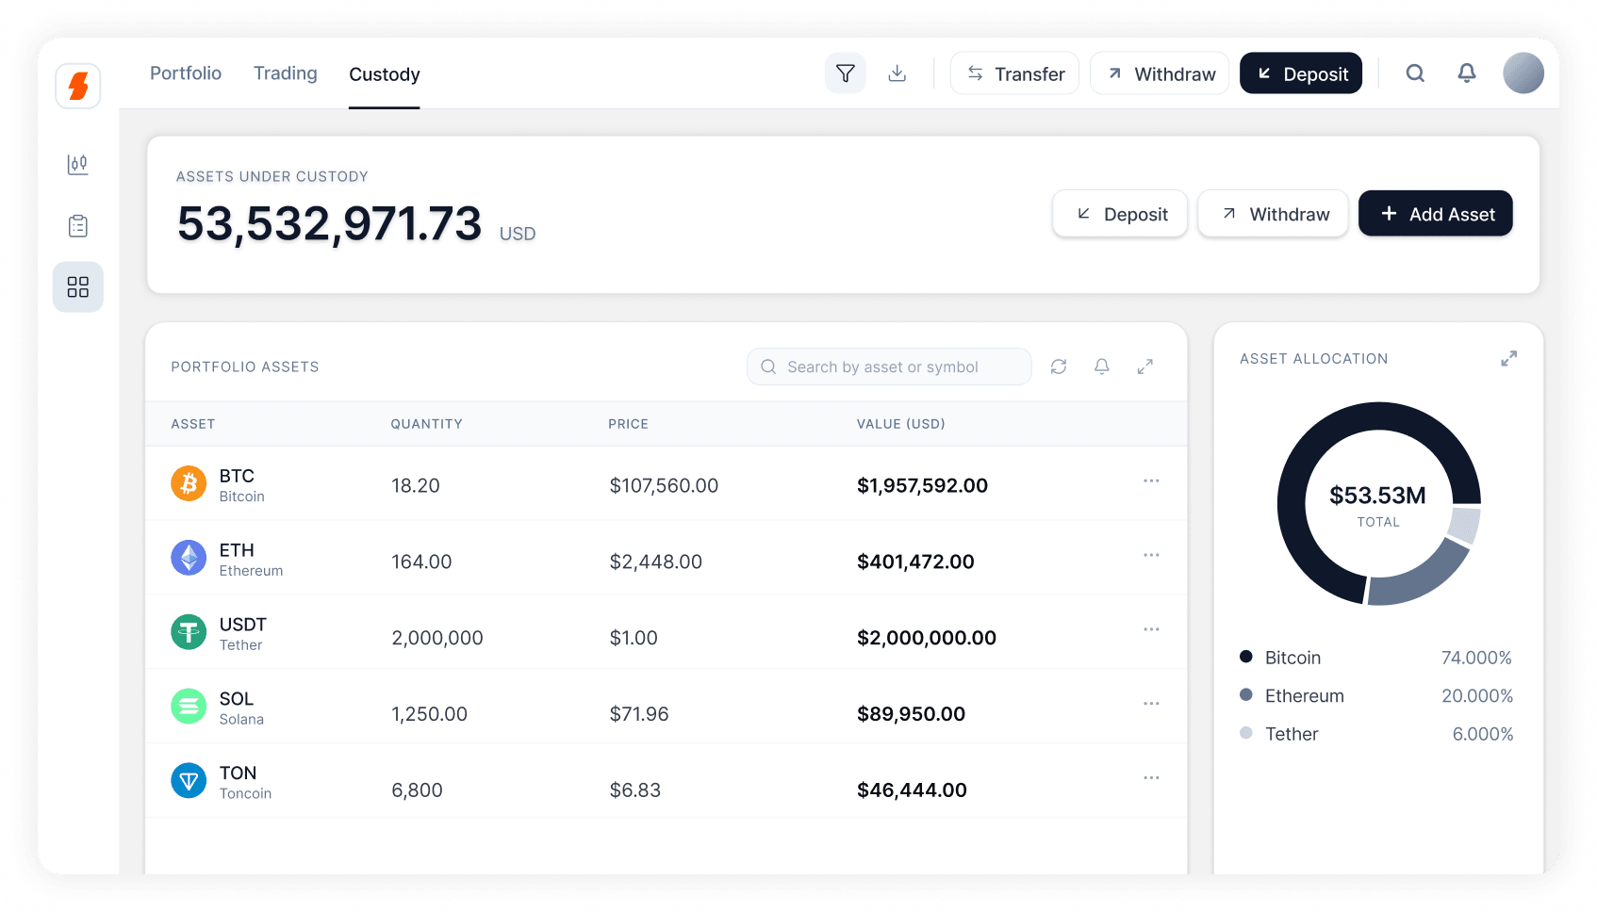Sort by the PRICE column header
This screenshot has height=912, width=1597.
point(629,424)
